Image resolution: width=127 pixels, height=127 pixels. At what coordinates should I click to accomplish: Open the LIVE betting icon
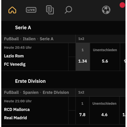click(31, 10)
